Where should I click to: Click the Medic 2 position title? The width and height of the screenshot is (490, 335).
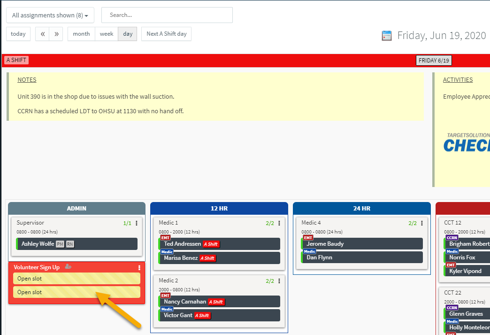(x=168, y=280)
